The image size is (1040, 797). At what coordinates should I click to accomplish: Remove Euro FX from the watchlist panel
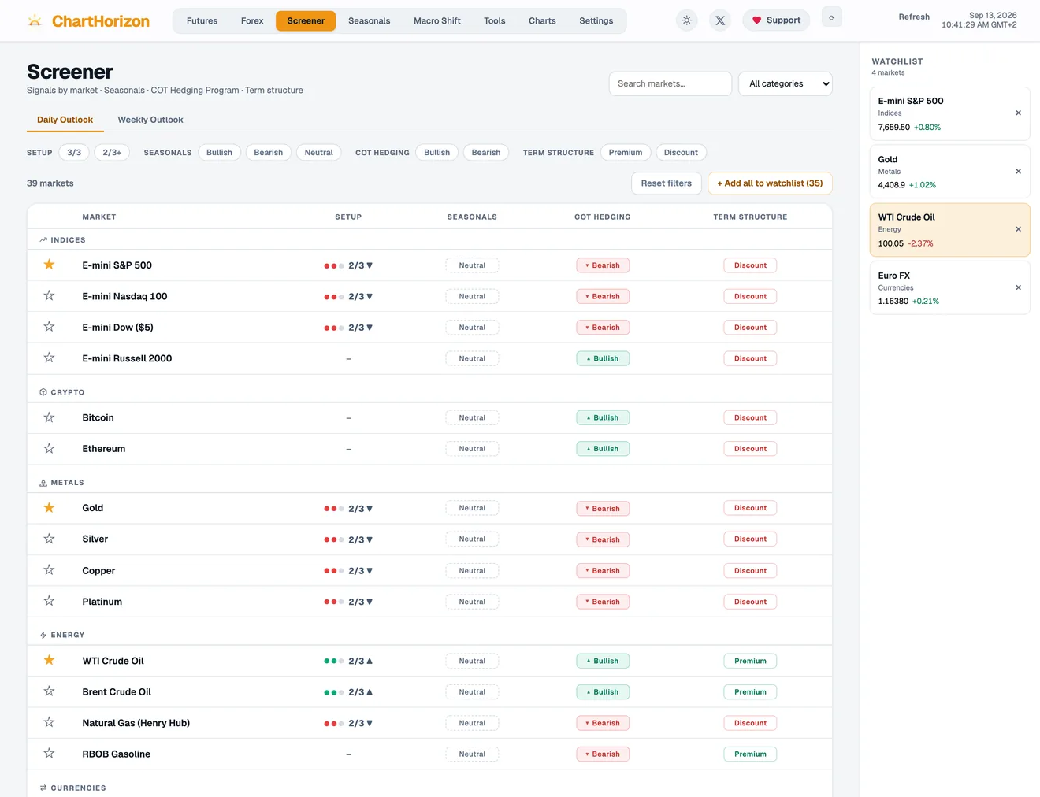[x=1018, y=288]
